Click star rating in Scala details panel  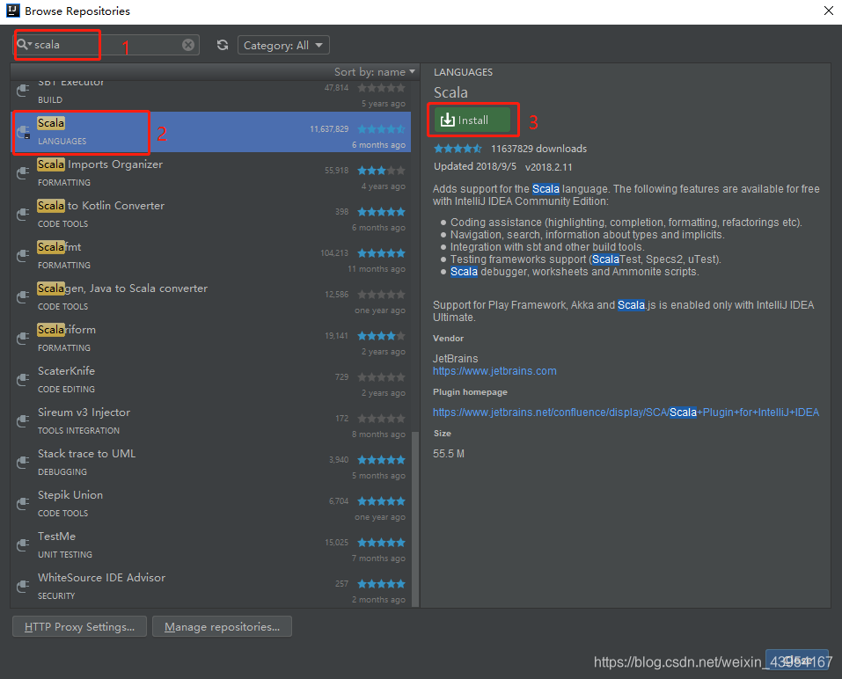[458, 149]
